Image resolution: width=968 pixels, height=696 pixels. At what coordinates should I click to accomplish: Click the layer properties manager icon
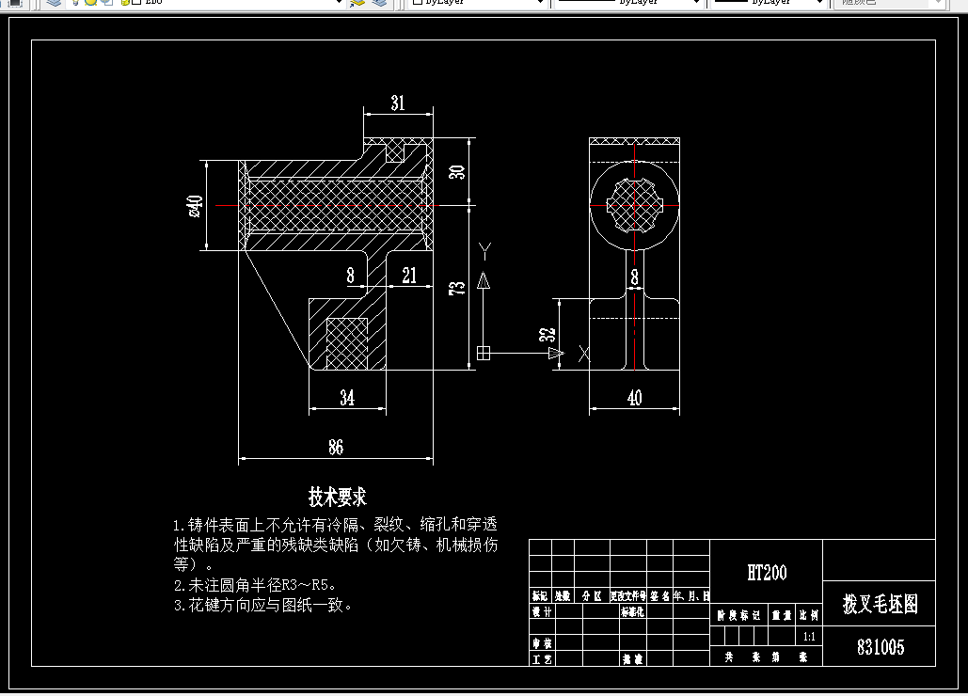[x=55, y=2]
